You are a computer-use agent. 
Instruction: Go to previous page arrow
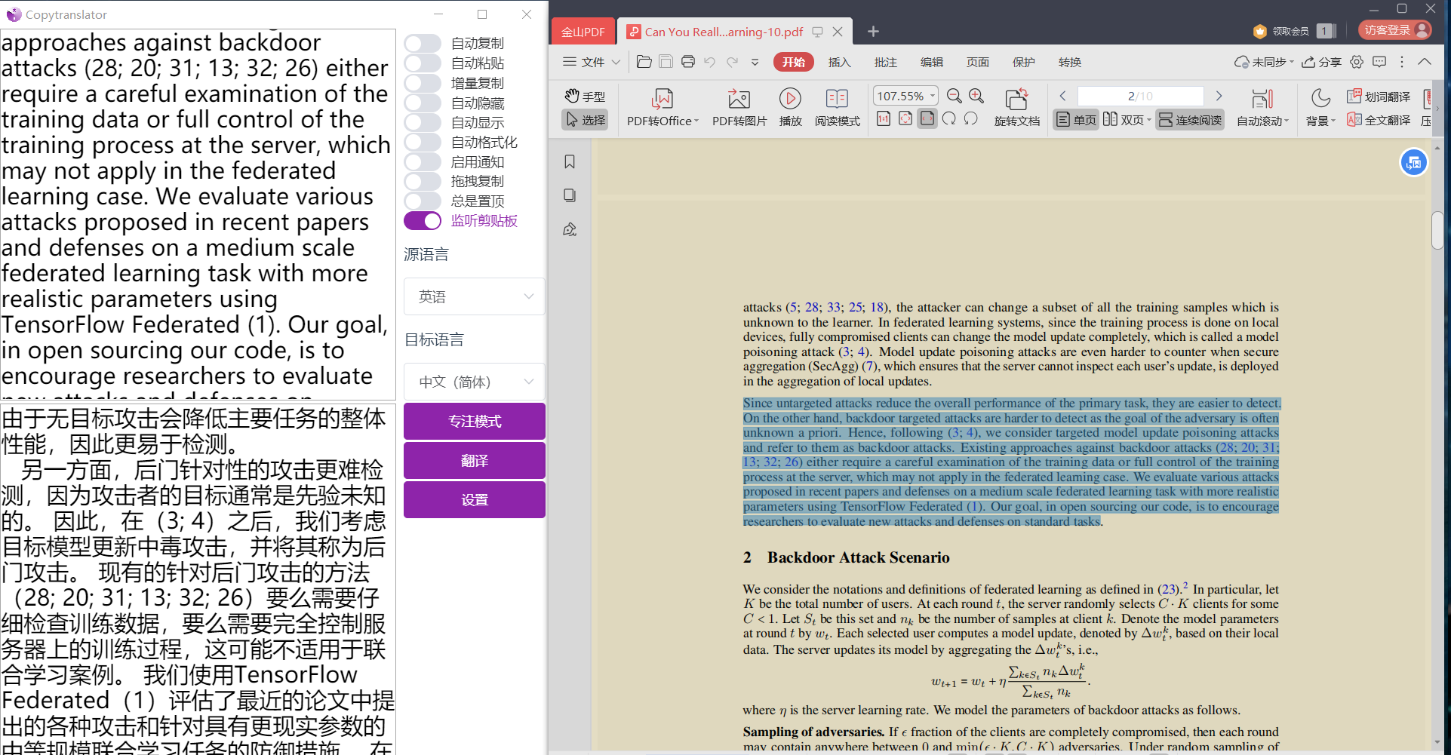click(x=1062, y=96)
